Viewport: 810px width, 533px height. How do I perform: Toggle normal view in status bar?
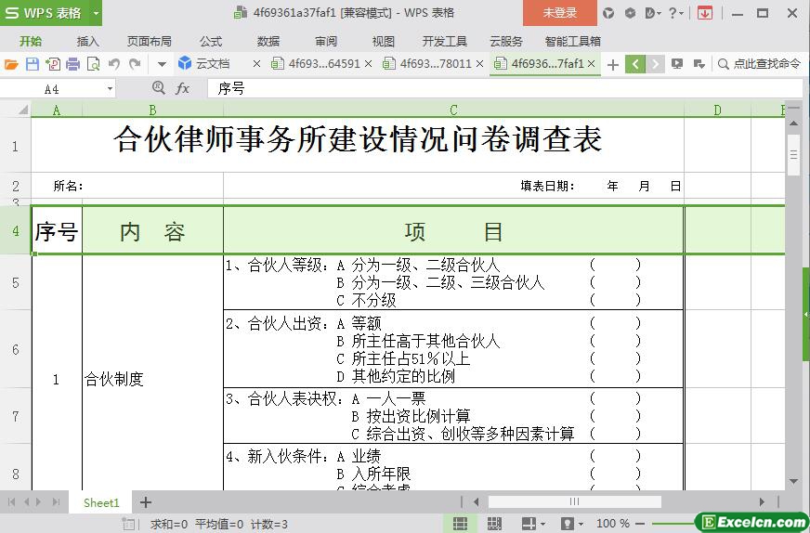459,524
